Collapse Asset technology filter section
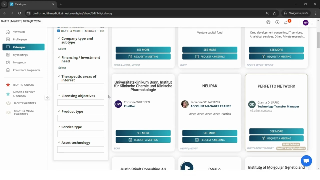 coord(59,142)
